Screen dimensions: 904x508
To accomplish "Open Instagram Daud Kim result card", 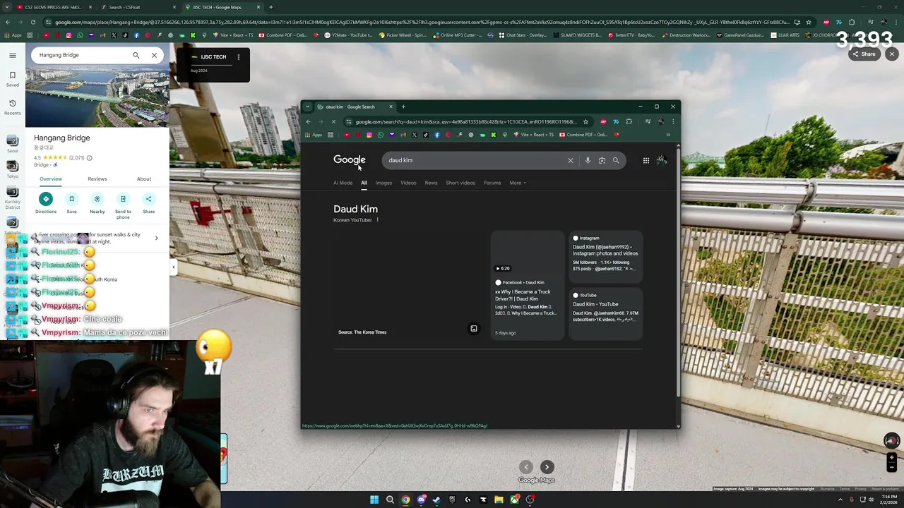I will point(606,255).
